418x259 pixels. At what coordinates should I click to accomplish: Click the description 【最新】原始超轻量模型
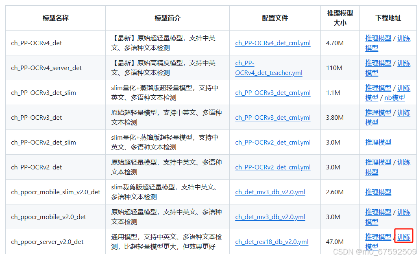tap(163, 43)
